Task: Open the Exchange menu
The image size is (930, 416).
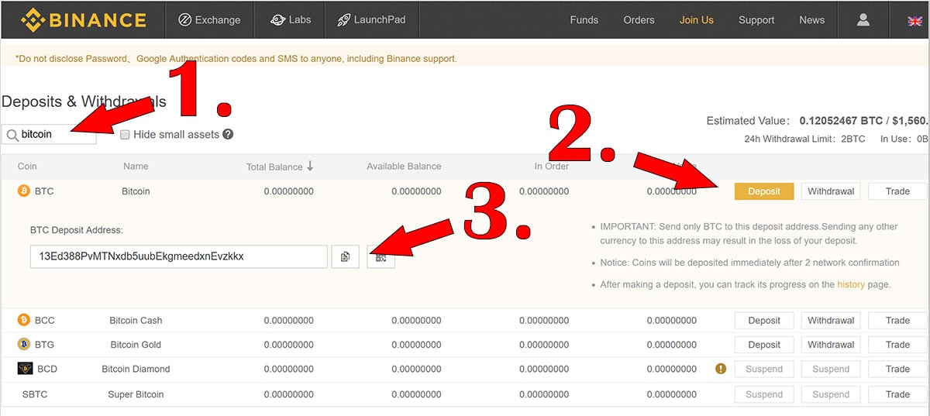Action: pyautogui.click(x=209, y=19)
